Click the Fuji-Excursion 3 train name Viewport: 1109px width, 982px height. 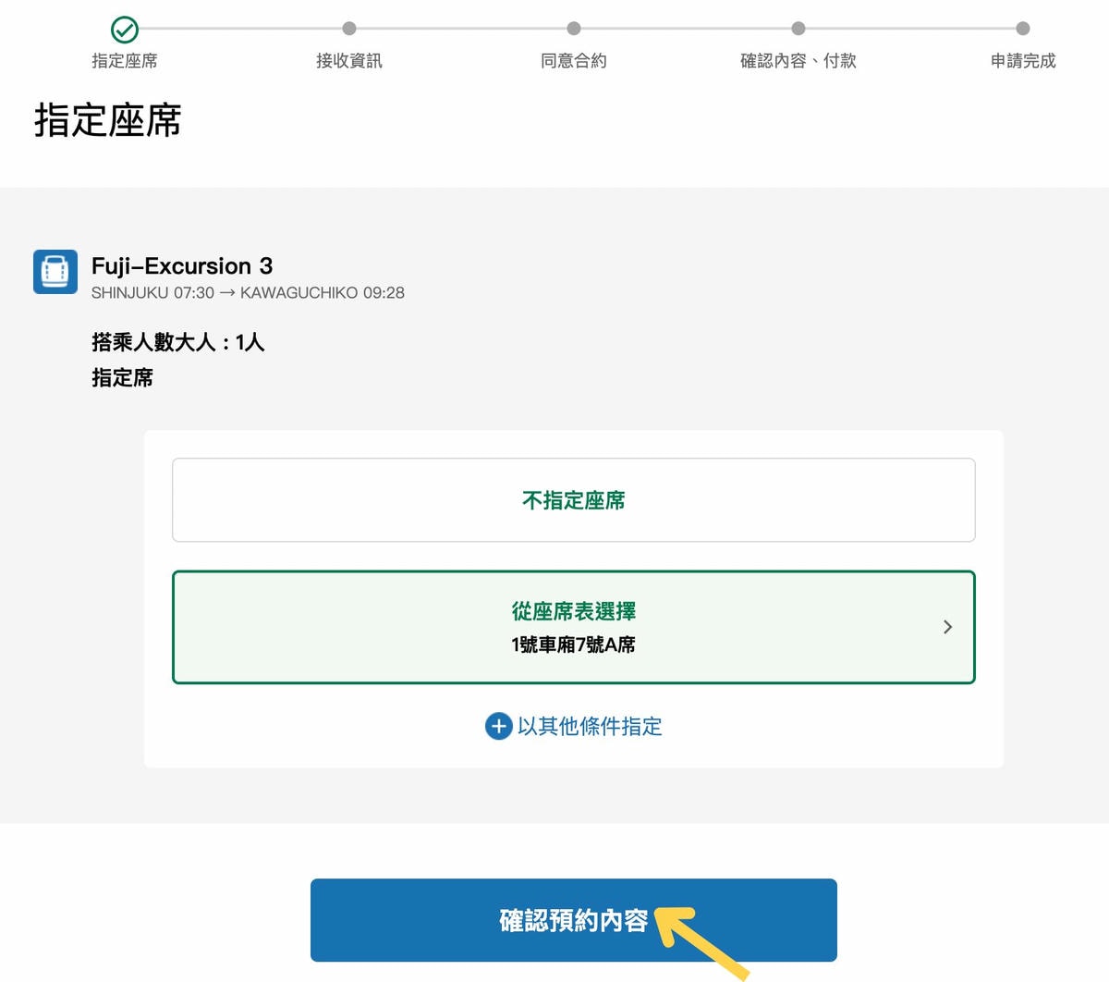point(182,266)
